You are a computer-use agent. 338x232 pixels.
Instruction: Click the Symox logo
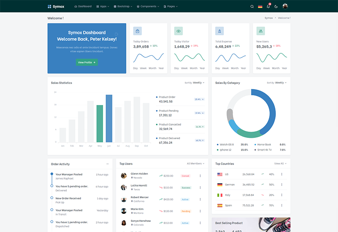tap(56, 6)
